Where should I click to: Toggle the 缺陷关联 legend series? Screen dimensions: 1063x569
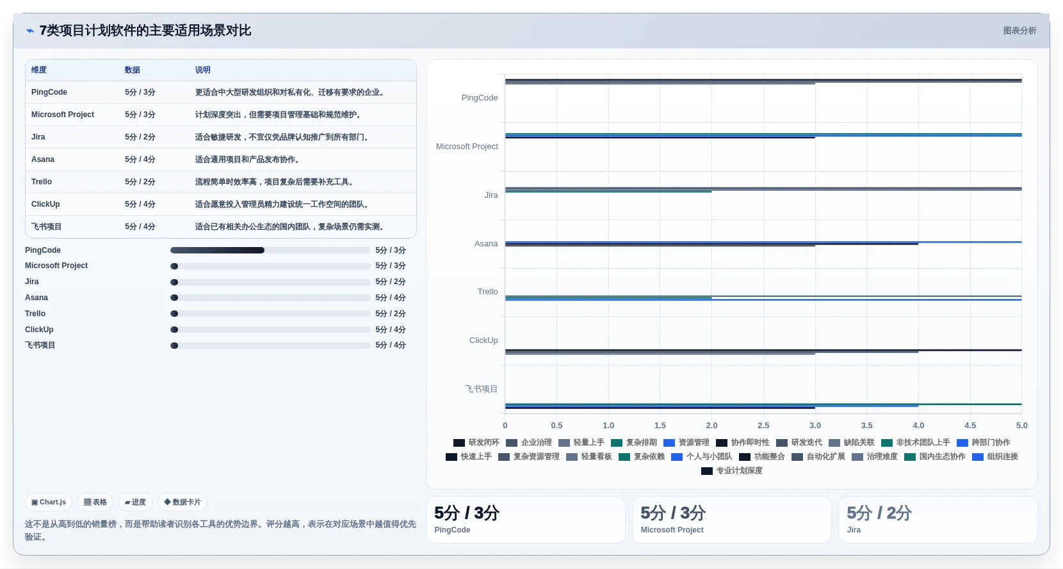click(x=852, y=443)
